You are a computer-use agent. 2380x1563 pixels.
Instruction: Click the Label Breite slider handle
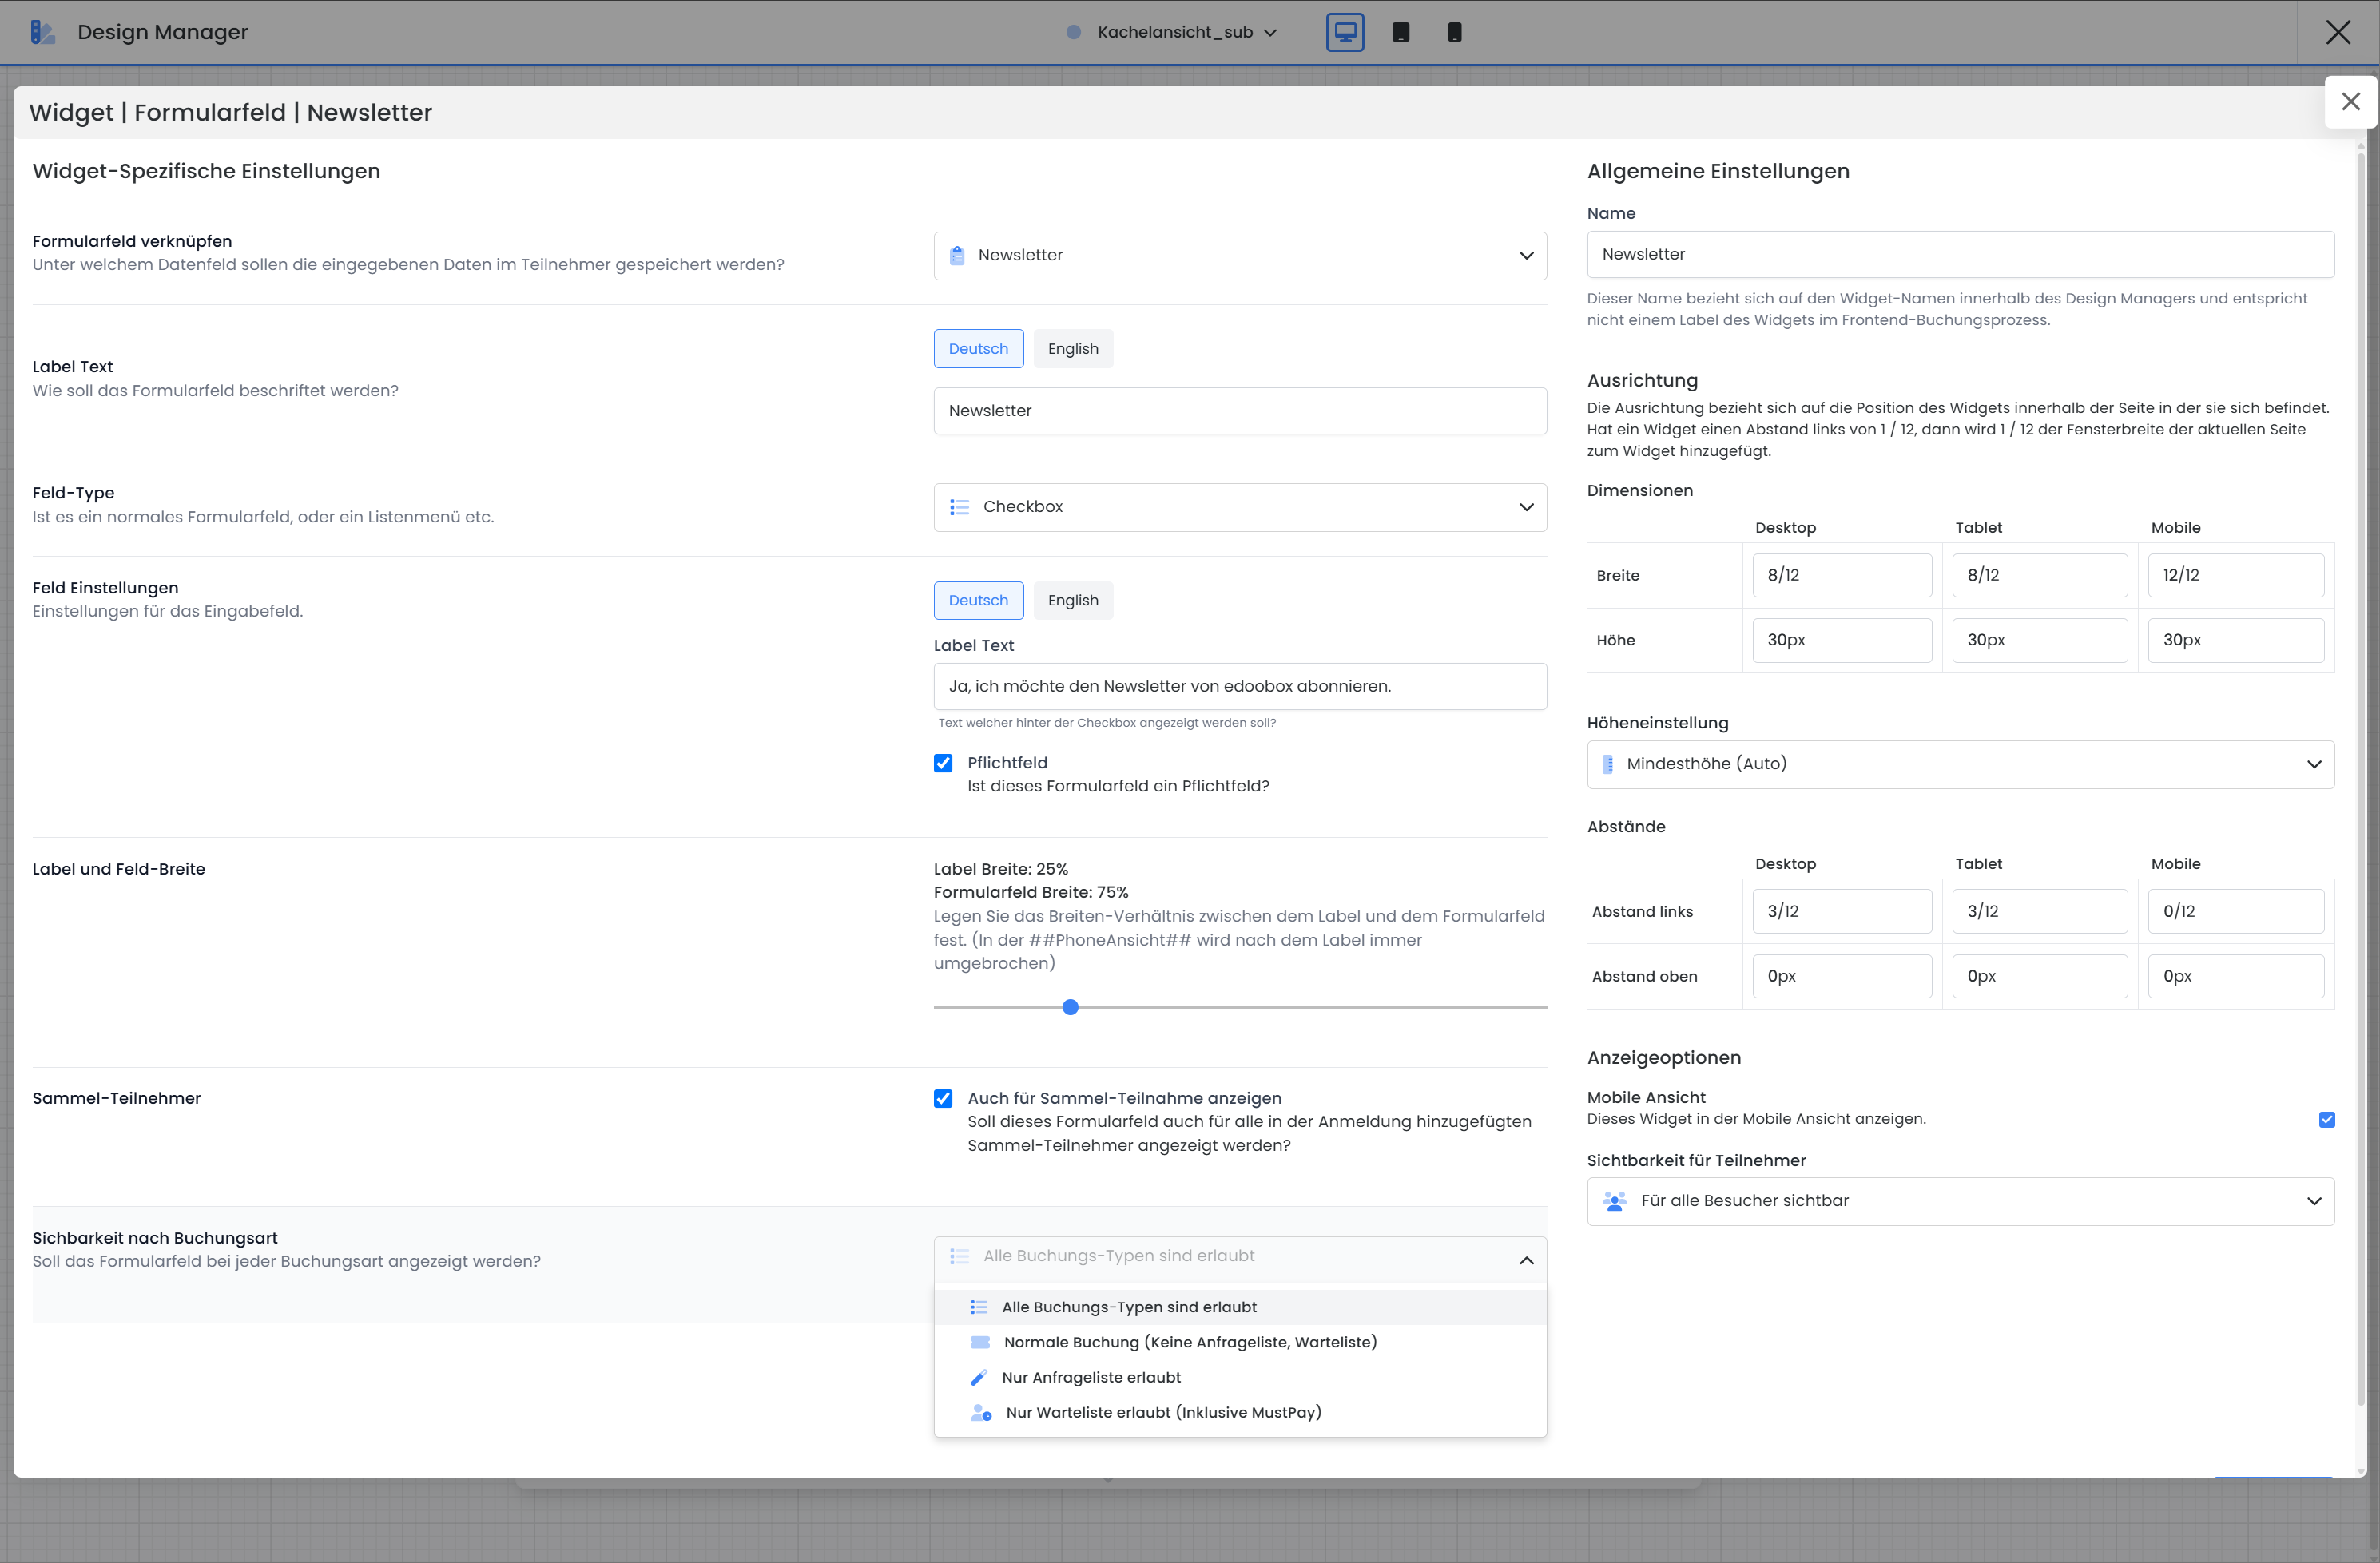[1070, 1007]
